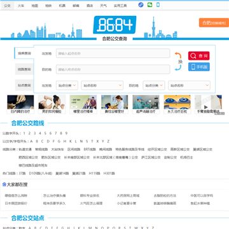Open destination 站点名称 dropdown
The image size is (229, 229).
(189, 85)
